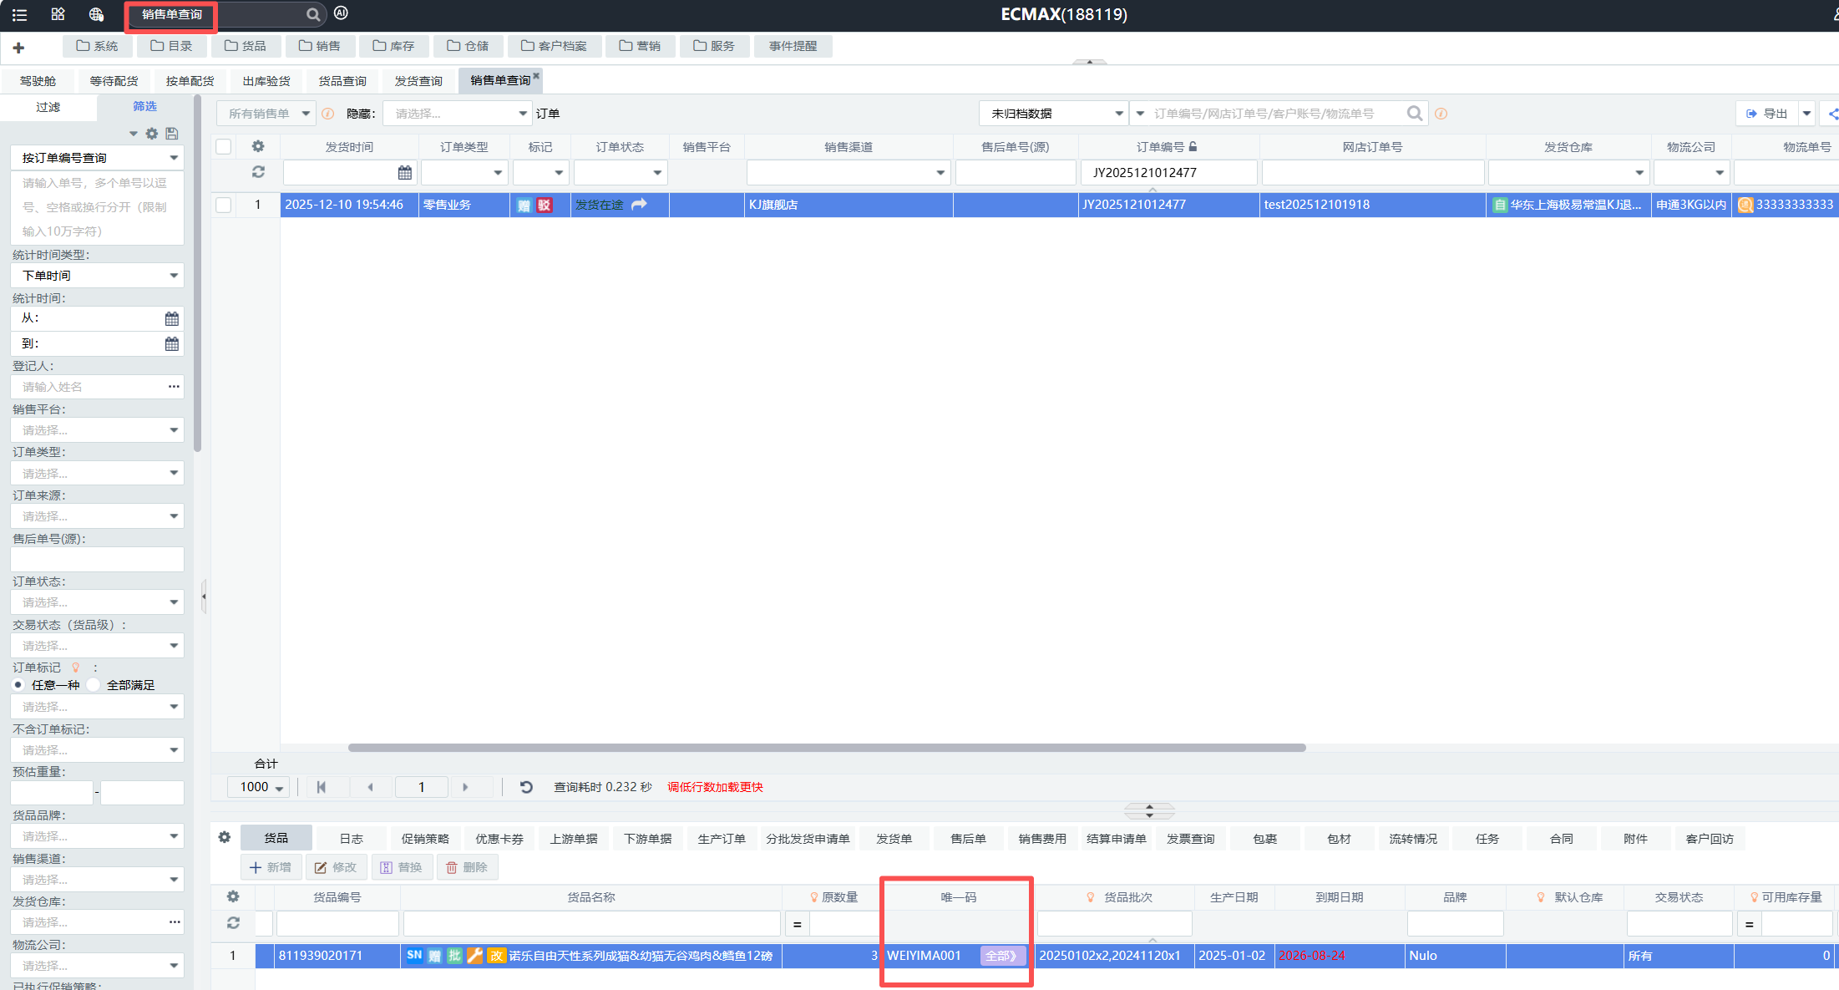1839x990 pixels.
Task: Switch to the 发货查询 tab
Action: pyautogui.click(x=418, y=81)
